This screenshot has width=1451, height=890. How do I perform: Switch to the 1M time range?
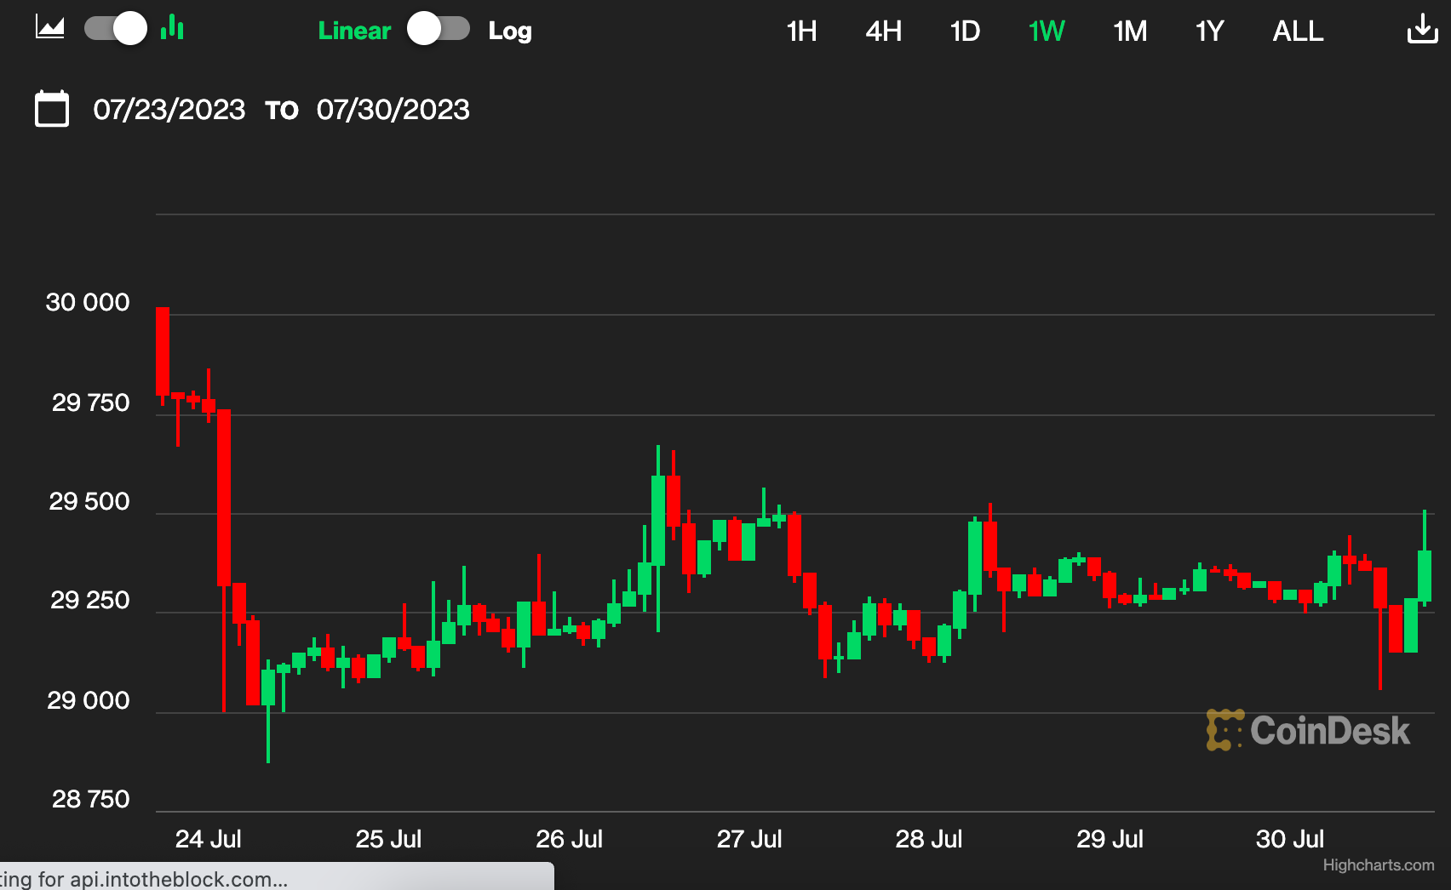coord(1130,31)
